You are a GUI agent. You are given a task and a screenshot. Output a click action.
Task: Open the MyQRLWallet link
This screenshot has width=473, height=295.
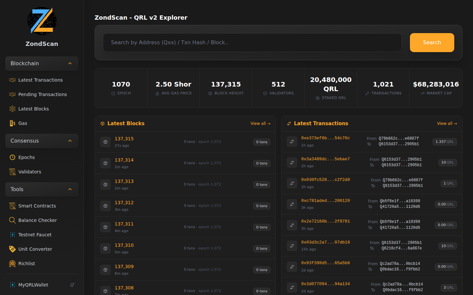[42, 285]
